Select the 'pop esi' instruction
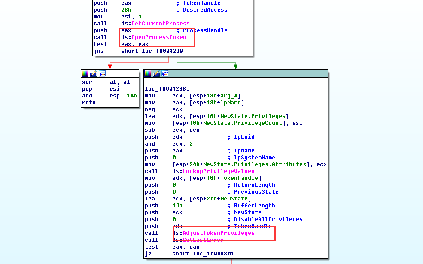Screen dimensions: 423x264 click(100, 89)
